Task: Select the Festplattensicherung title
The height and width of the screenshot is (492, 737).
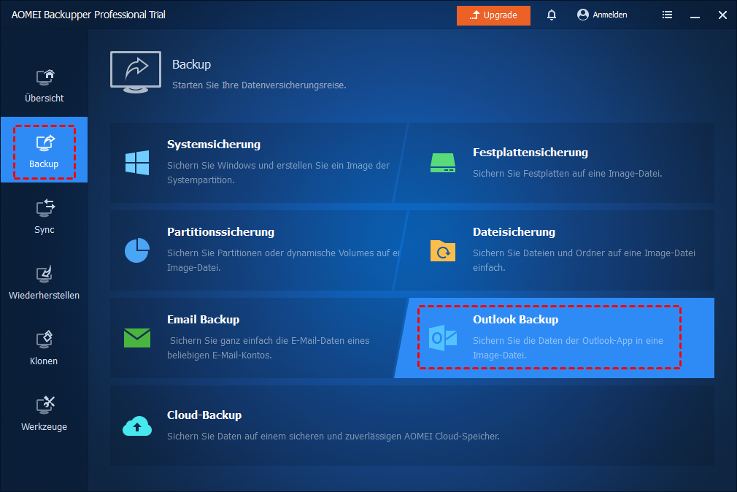Action: coord(530,153)
